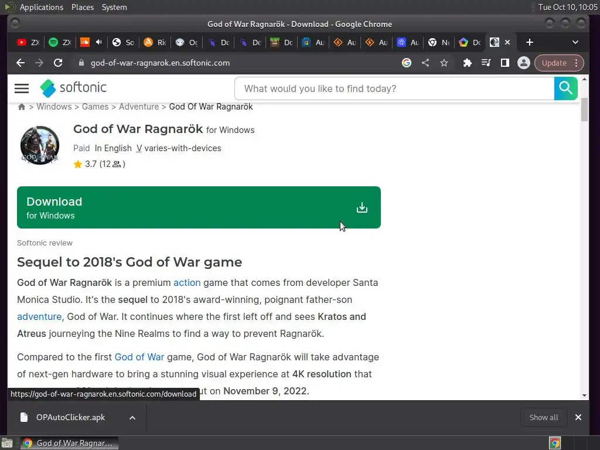Open the Places menu
The width and height of the screenshot is (600, 450).
point(83,7)
